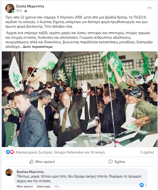The width and height of the screenshot is (158, 190).
Task: Like the comment via Μου αρέσει! link
Action: (25, 186)
